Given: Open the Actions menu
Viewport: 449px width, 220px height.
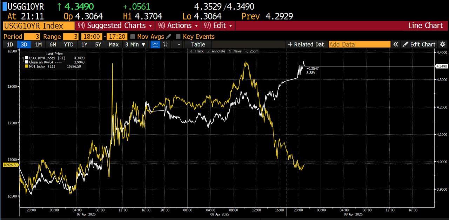Looking at the screenshot, I should 179,26.
